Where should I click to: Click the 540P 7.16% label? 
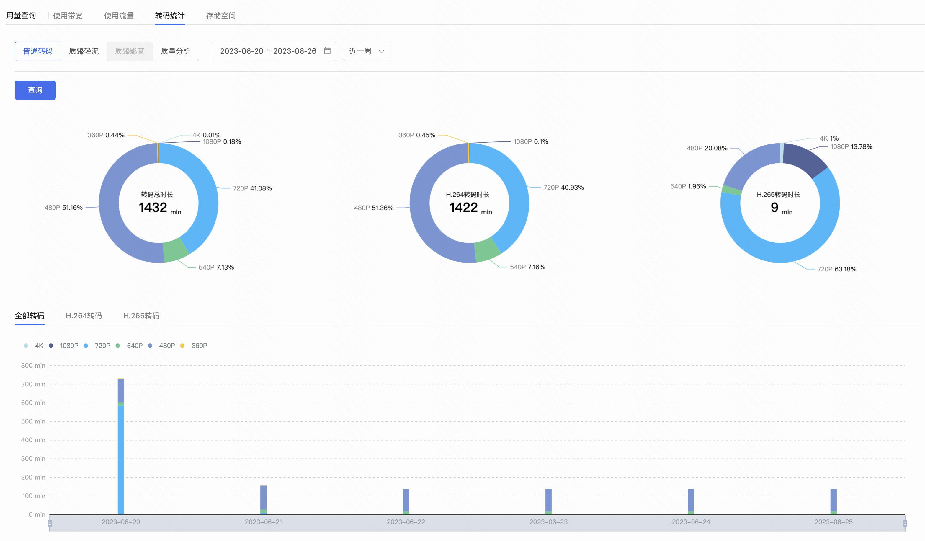(527, 267)
